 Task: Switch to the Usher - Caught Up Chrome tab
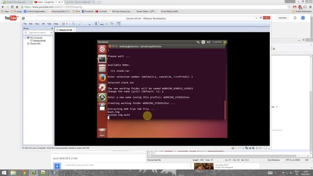point(49,2)
